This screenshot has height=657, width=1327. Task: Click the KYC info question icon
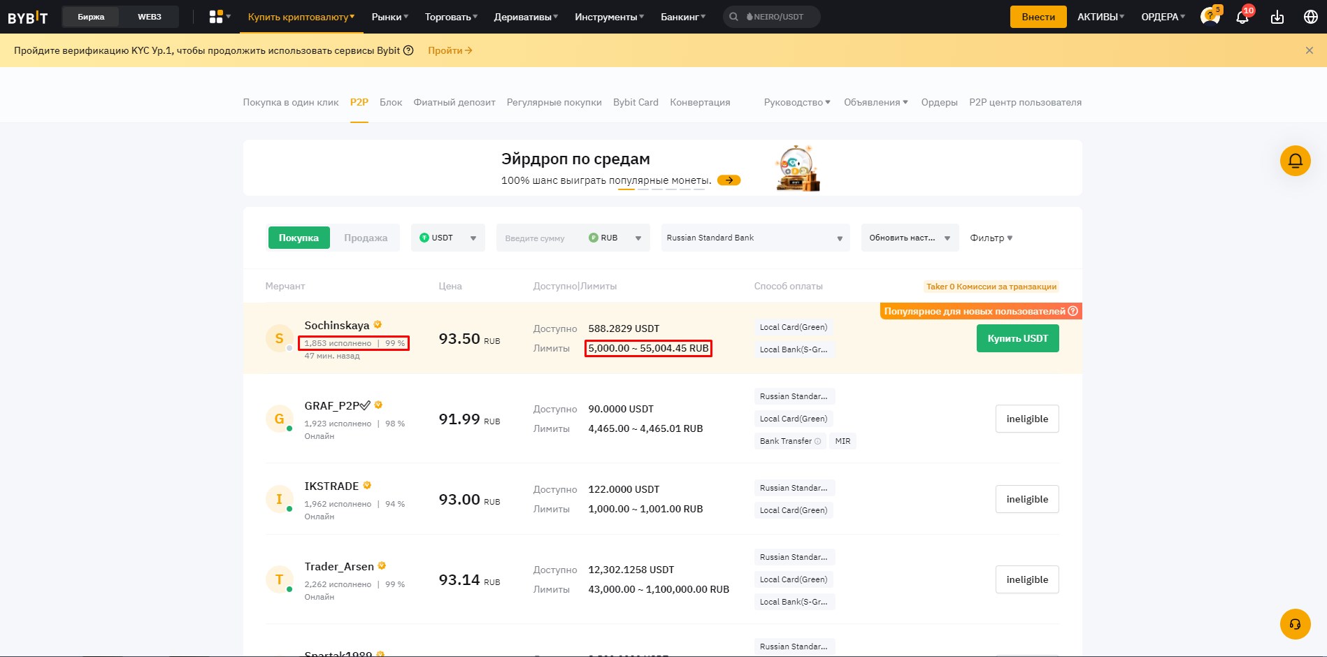[408, 50]
